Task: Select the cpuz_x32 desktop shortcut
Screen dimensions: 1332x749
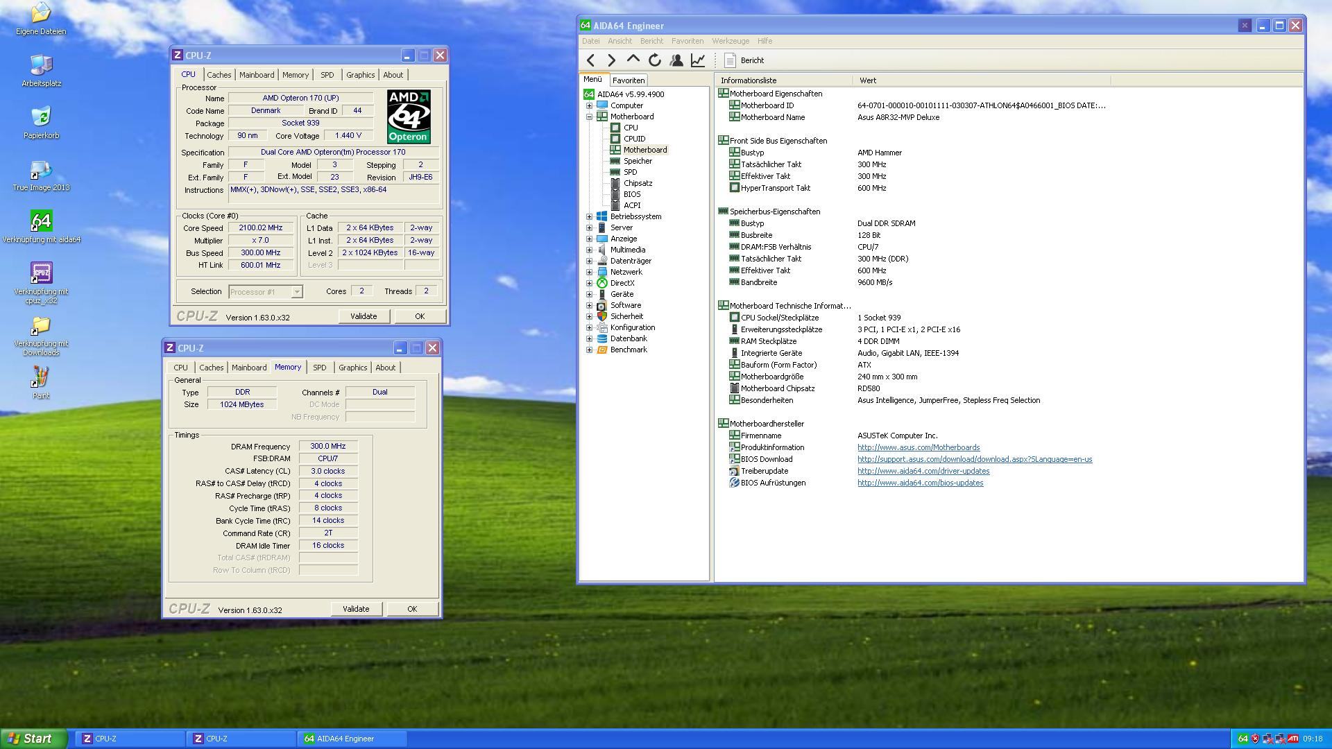Action: (x=41, y=283)
